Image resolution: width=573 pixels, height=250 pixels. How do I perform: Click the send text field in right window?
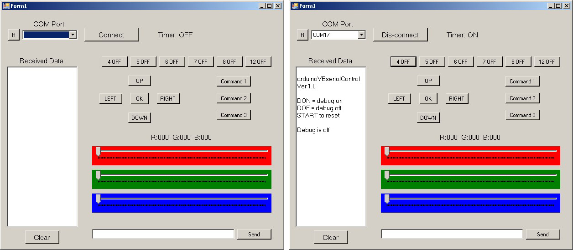pos(452,234)
